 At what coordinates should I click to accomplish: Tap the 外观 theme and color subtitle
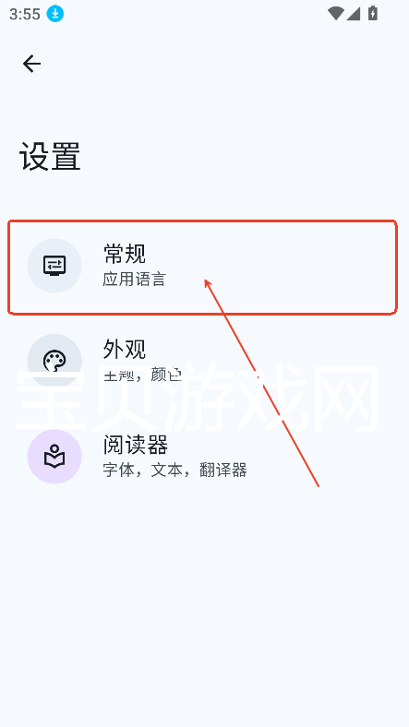click(142, 375)
